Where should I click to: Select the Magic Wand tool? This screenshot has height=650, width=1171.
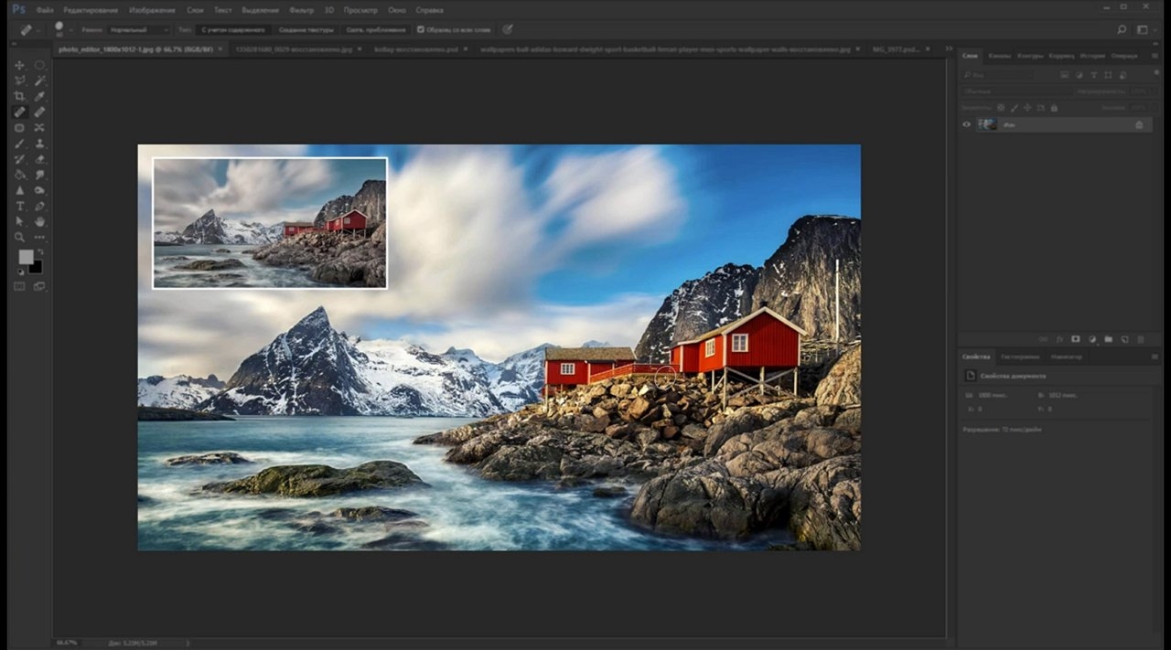(x=39, y=80)
